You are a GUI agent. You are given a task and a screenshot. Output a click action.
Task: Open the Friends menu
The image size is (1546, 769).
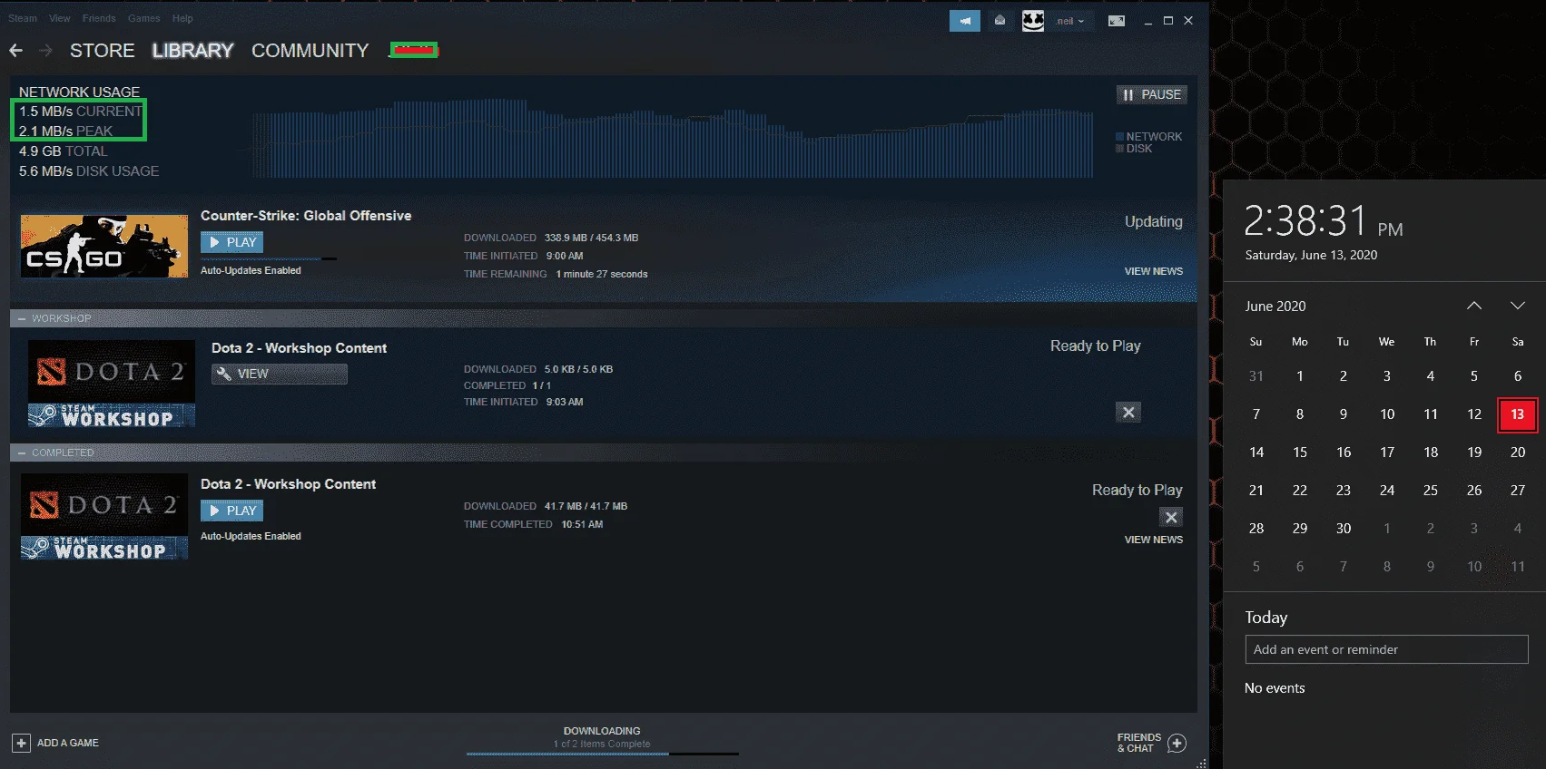tap(99, 18)
